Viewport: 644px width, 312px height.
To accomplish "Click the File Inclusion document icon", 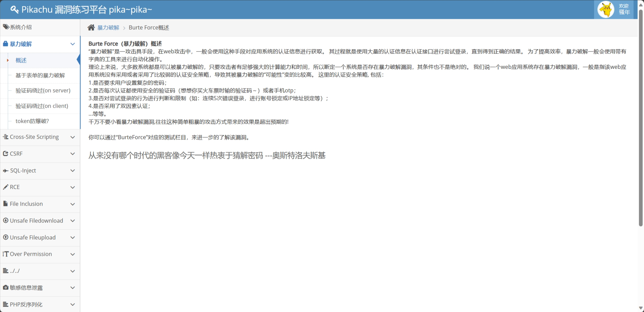I will point(5,204).
